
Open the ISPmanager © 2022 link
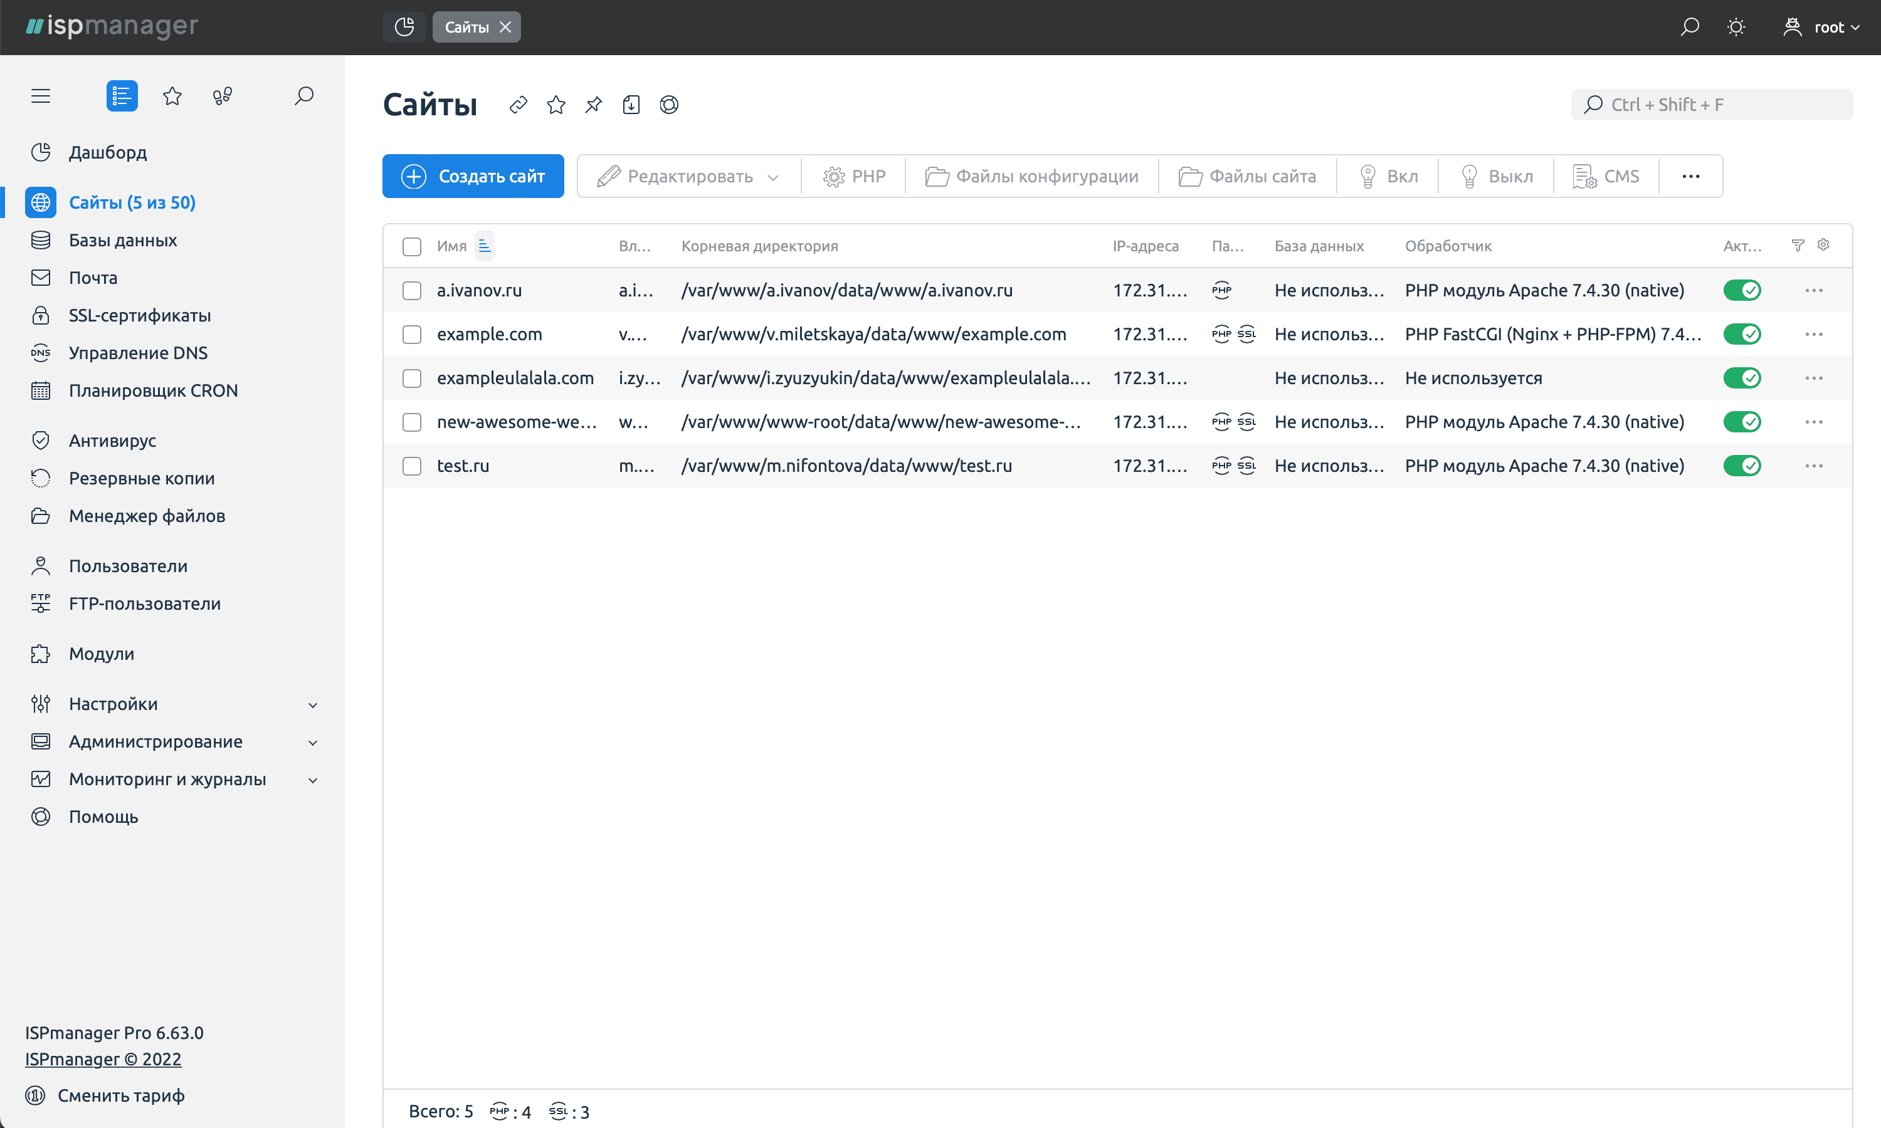point(103,1059)
